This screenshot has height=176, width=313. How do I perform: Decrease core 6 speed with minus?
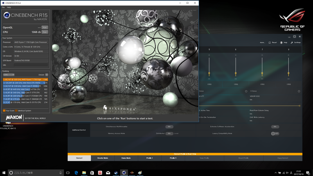click(236, 79)
